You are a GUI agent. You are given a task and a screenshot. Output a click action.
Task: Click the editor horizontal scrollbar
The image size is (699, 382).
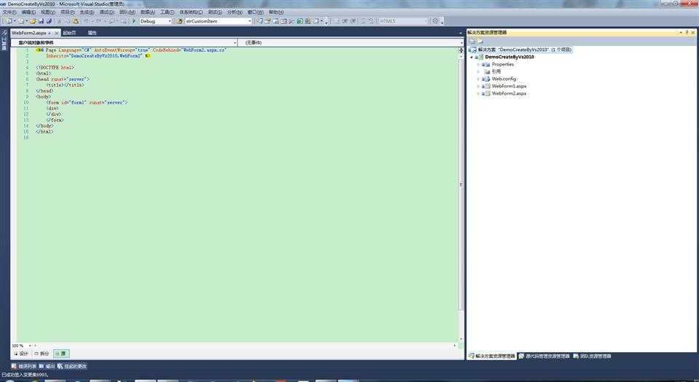[x=245, y=346]
